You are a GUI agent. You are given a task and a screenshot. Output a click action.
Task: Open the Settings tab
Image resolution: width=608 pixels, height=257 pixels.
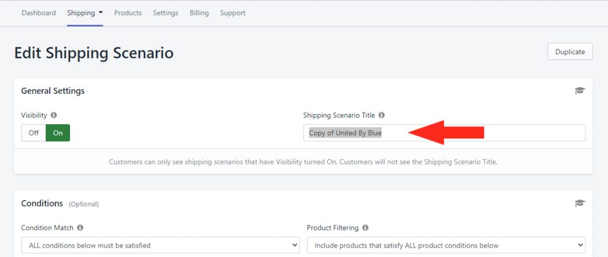click(x=166, y=13)
